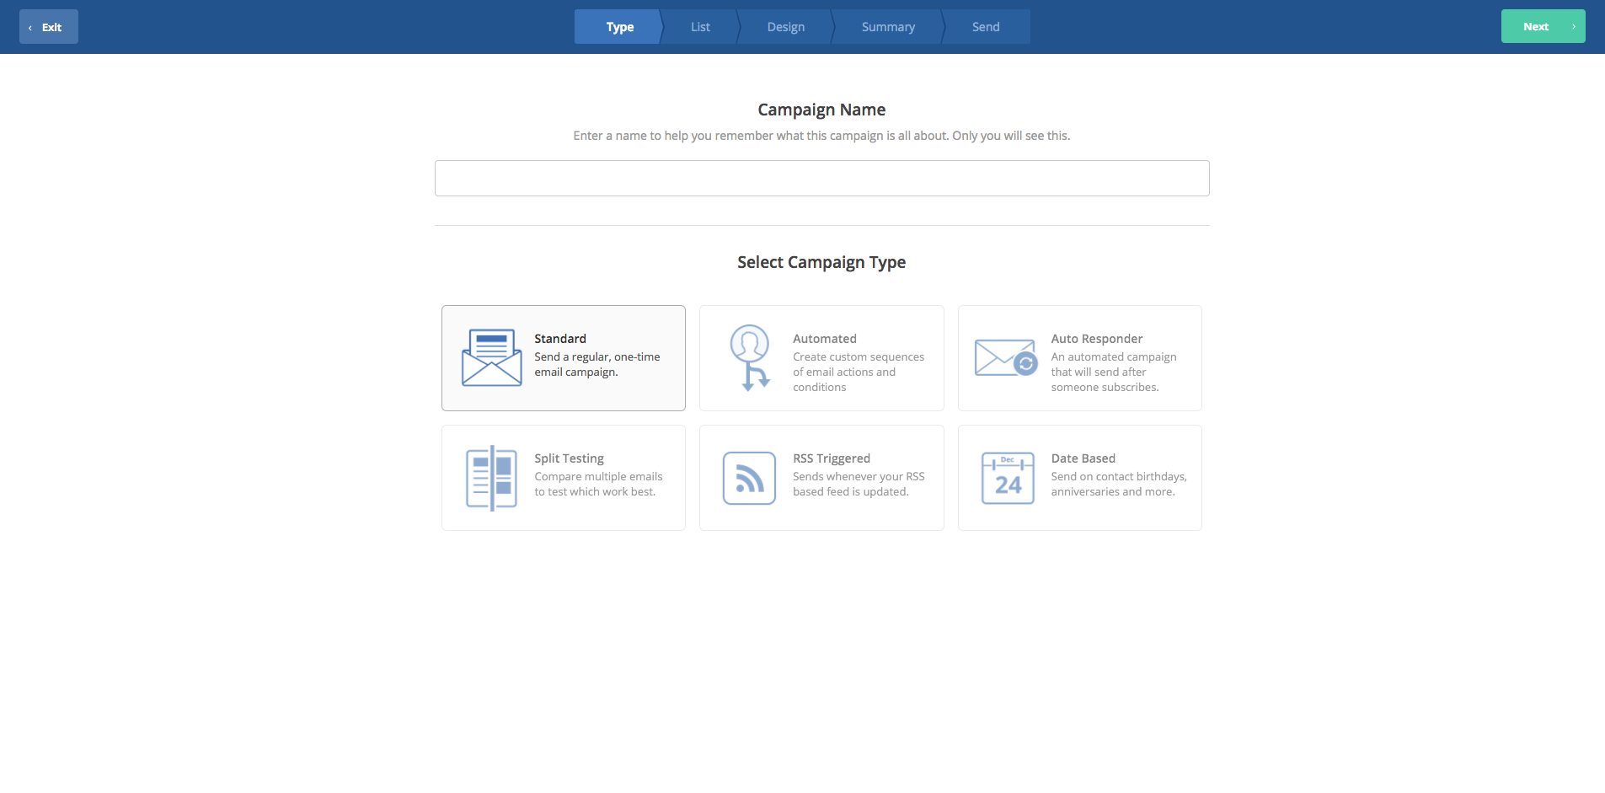
Task: Open the Design step tab
Action: tap(785, 27)
